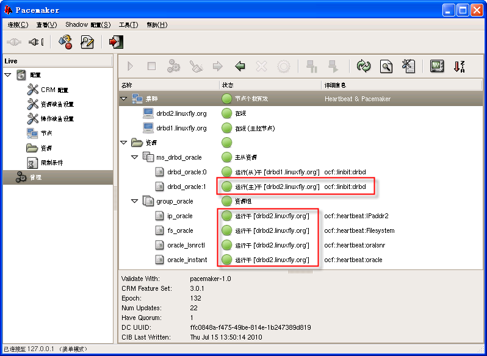Image resolution: width=487 pixels, height=356 pixels.
Task: Click the red exit door icon
Action: 115,42
